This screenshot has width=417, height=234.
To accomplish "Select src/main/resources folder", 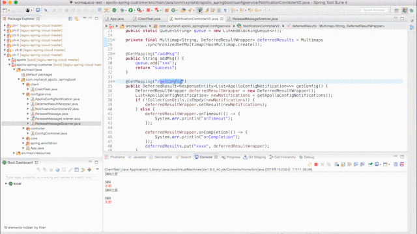I will (36, 153).
